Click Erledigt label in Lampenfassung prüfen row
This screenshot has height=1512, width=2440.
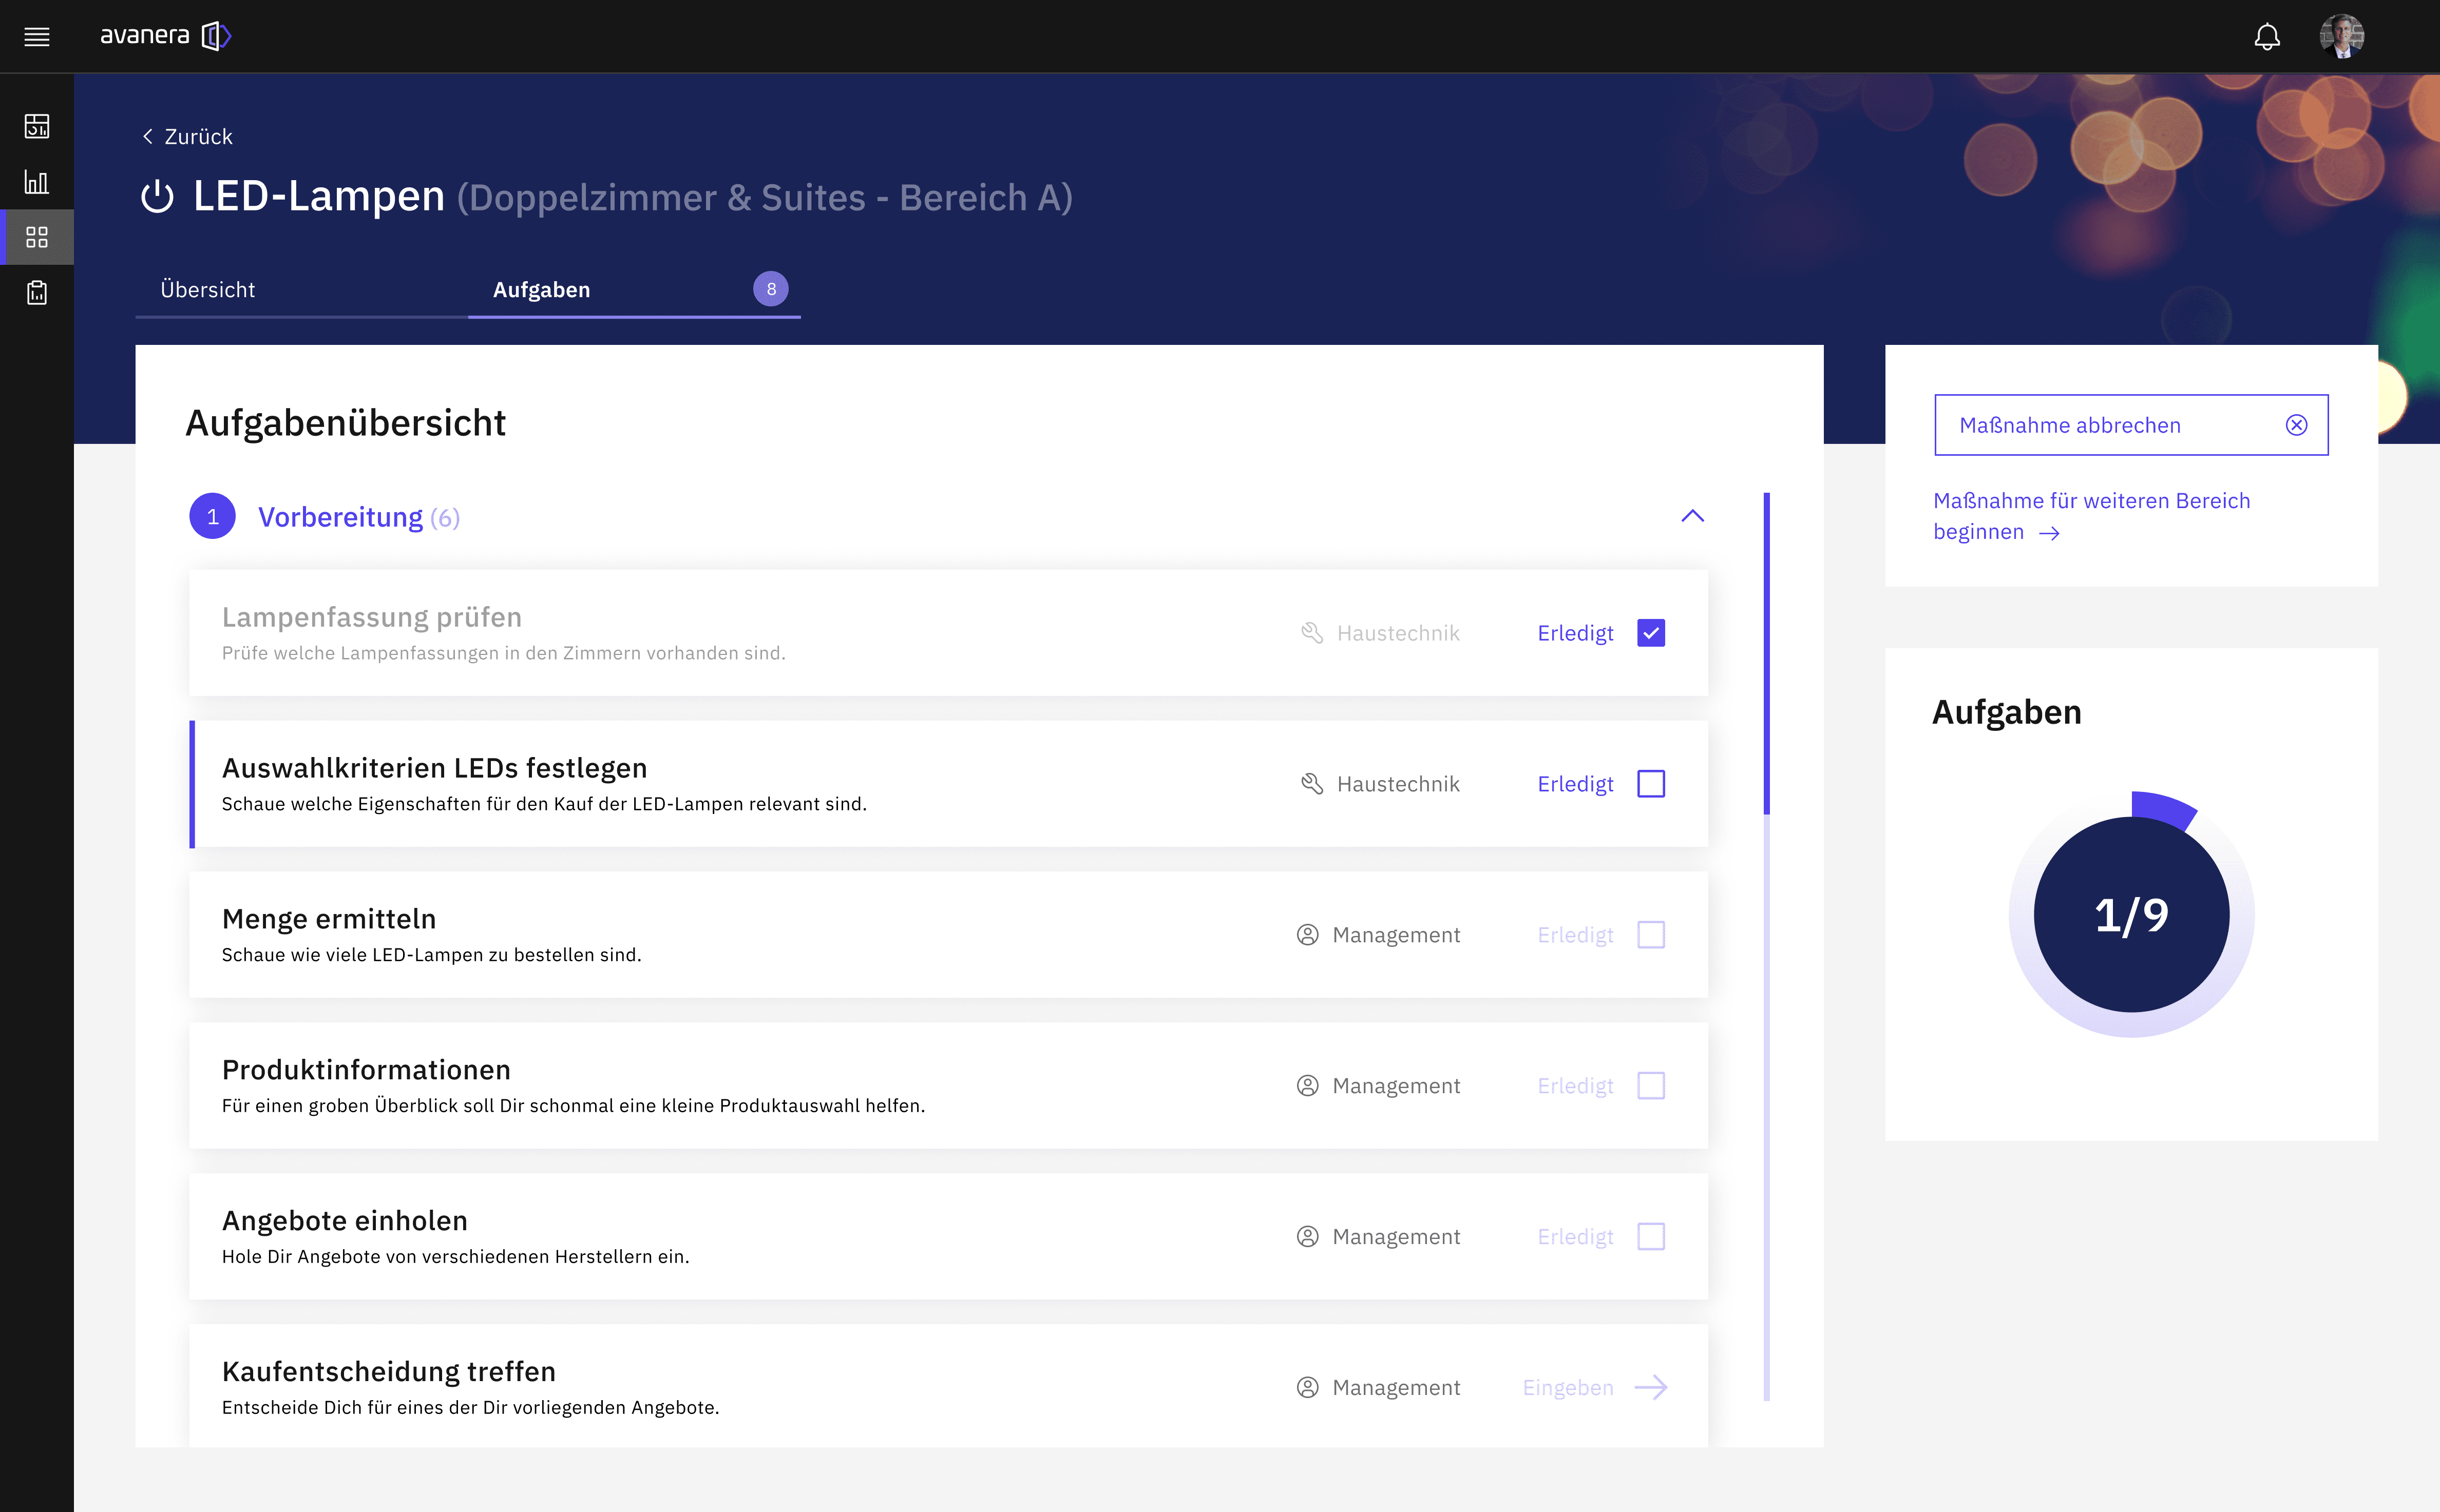[x=1575, y=633]
